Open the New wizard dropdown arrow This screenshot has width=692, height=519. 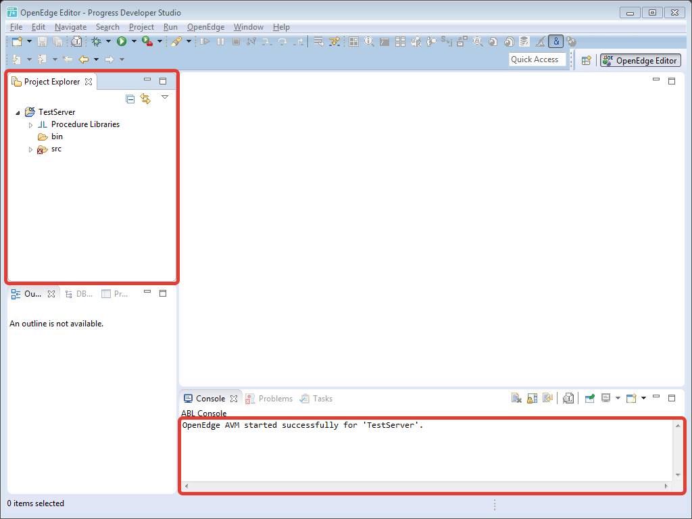point(29,41)
